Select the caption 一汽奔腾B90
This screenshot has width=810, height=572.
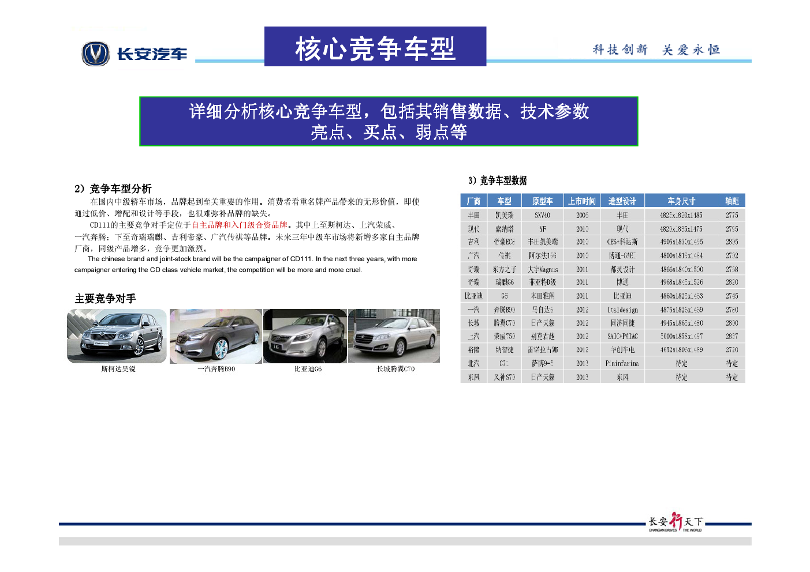pyautogui.click(x=216, y=369)
